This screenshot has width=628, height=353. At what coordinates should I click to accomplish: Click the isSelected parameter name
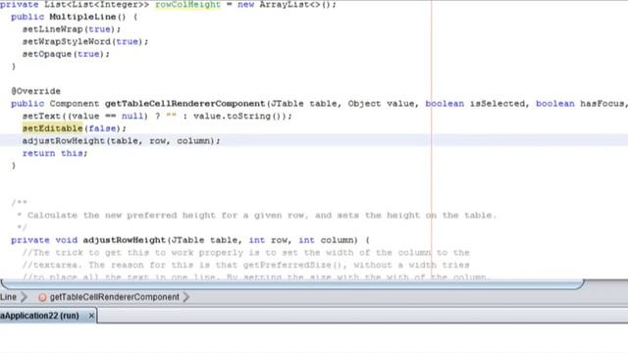tap(497, 104)
